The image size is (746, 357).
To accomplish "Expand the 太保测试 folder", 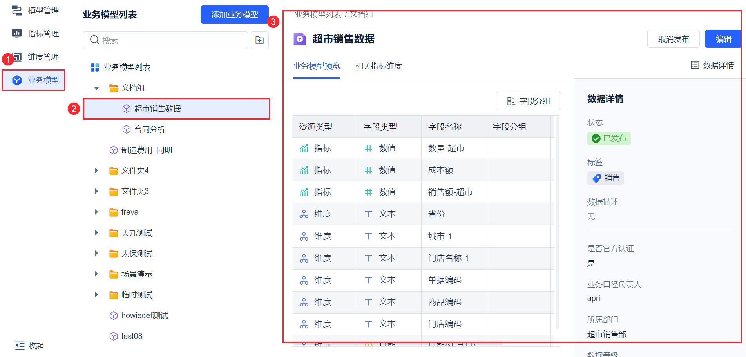I will coord(96,254).
